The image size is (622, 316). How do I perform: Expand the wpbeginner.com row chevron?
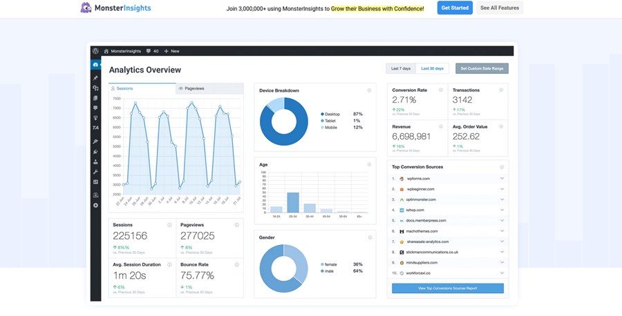coord(502,189)
